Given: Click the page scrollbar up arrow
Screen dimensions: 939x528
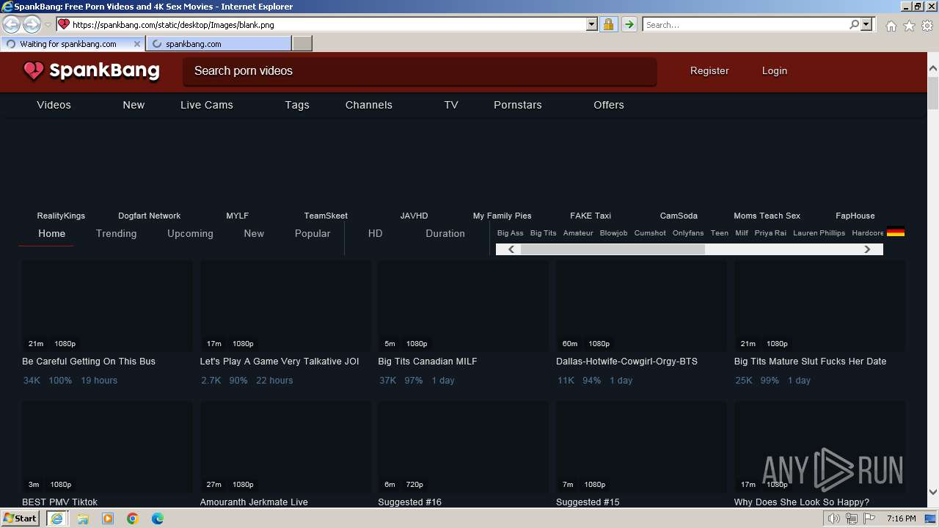Looking at the screenshot, I should click(x=933, y=69).
